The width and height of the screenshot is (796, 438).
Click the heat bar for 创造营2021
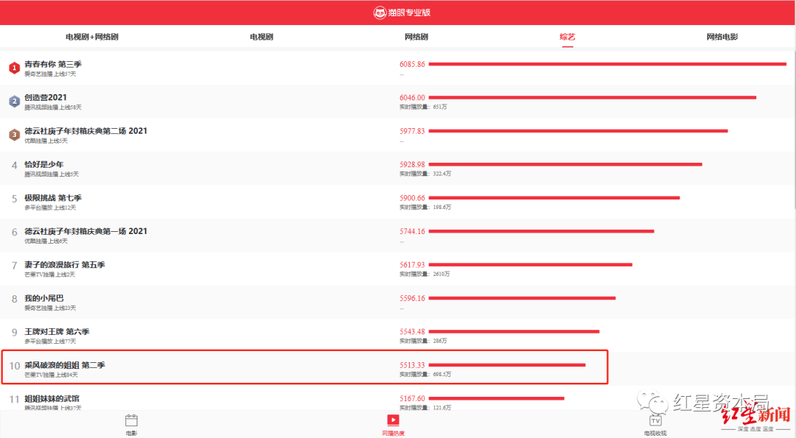click(593, 97)
